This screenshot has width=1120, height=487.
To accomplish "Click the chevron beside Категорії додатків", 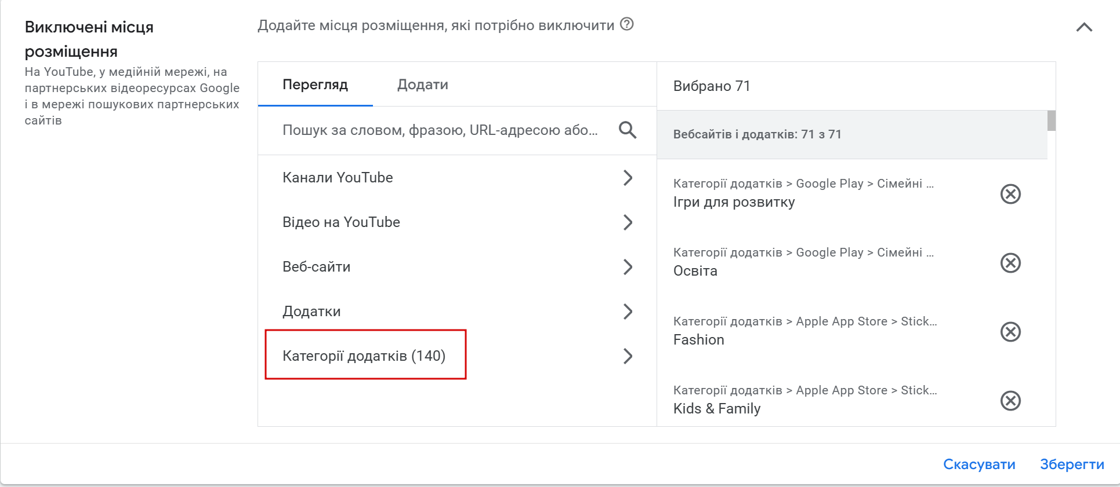I will point(628,356).
